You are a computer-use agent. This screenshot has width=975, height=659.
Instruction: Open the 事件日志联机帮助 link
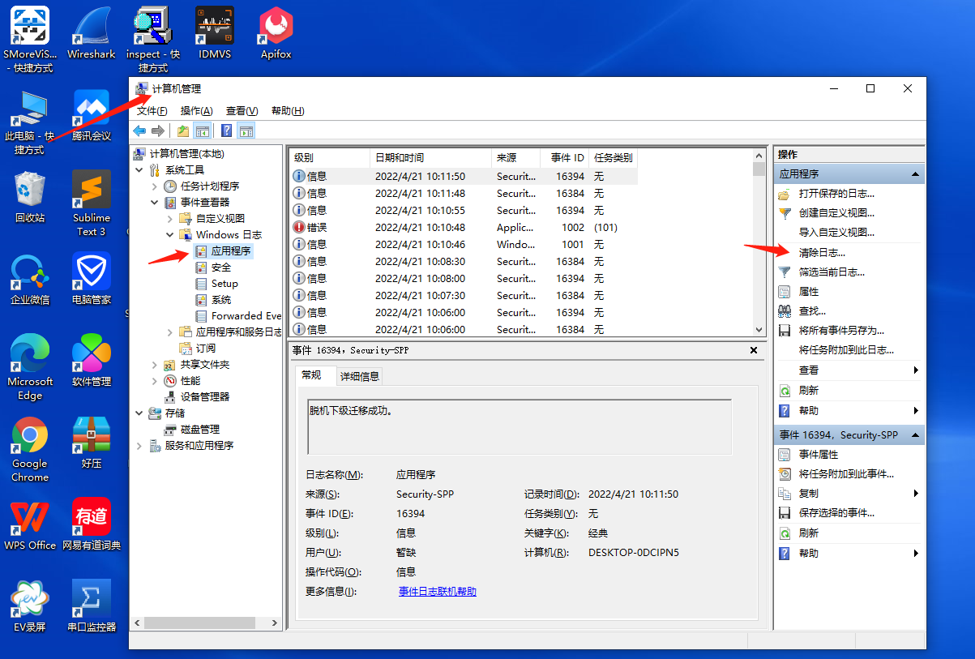[x=437, y=592]
